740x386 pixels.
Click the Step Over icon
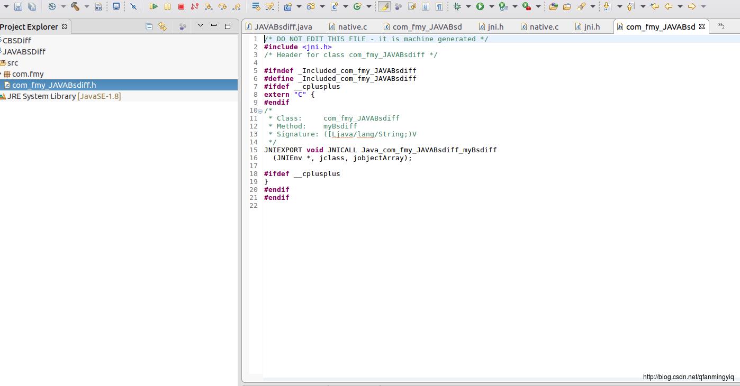[222, 6]
